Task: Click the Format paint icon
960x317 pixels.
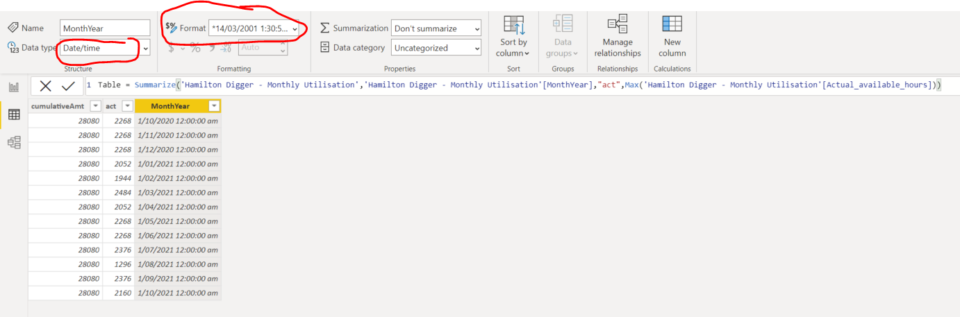Action: pos(171,28)
